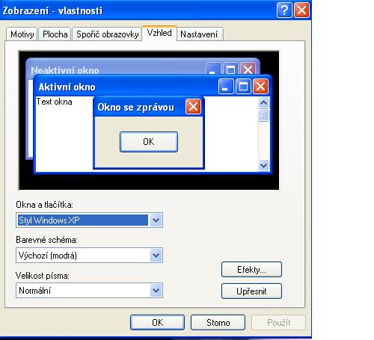Click minimize icon on Neaktivní okno preview

pyautogui.click(x=213, y=69)
